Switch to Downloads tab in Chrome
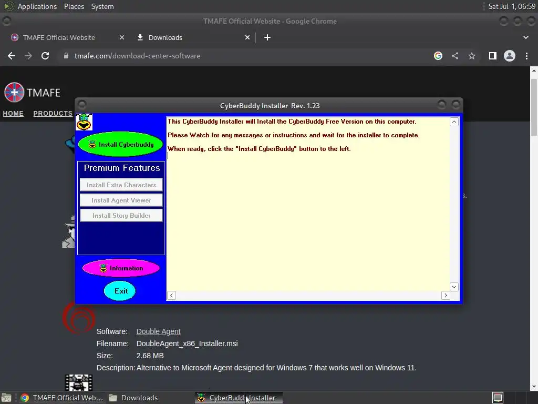Viewport: 538px width, 404px height. tap(165, 37)
